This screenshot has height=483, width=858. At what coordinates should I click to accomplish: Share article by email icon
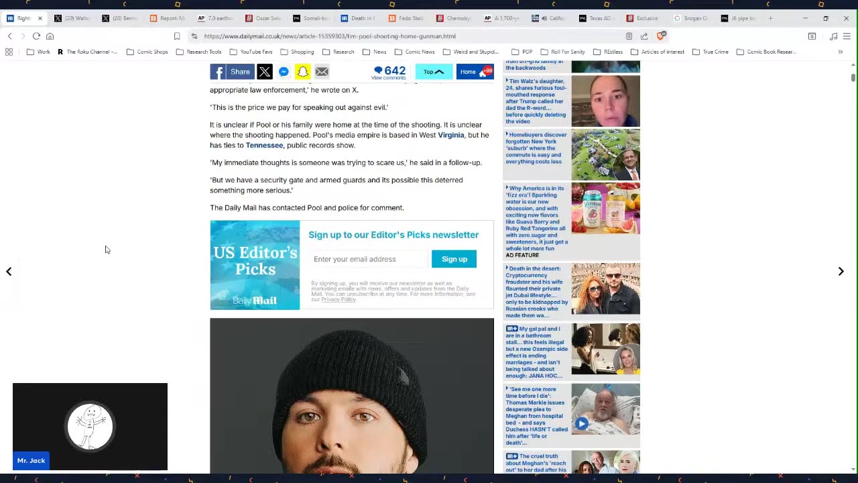tap(322, 72)
